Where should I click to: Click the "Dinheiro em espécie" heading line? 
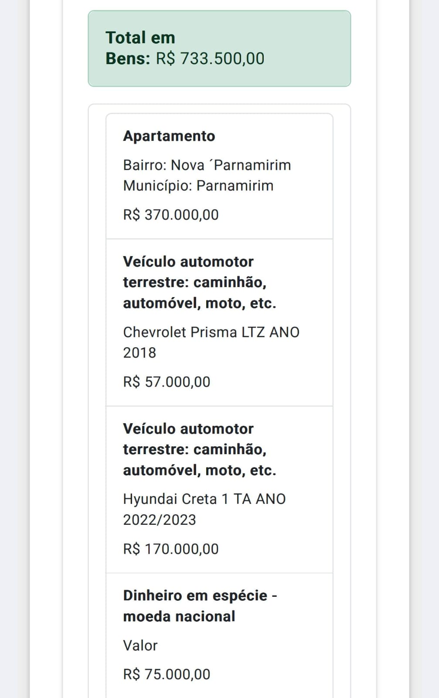click(200, 595)
